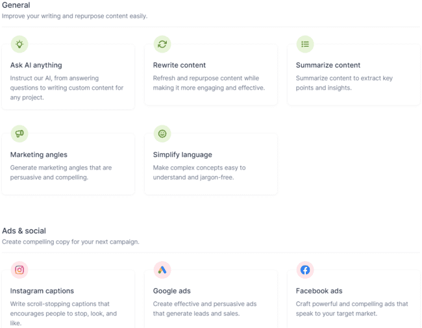This screenshot has width=422, height=328.
Task: Click the Ads & social section heading
Action: coord(24,231)
